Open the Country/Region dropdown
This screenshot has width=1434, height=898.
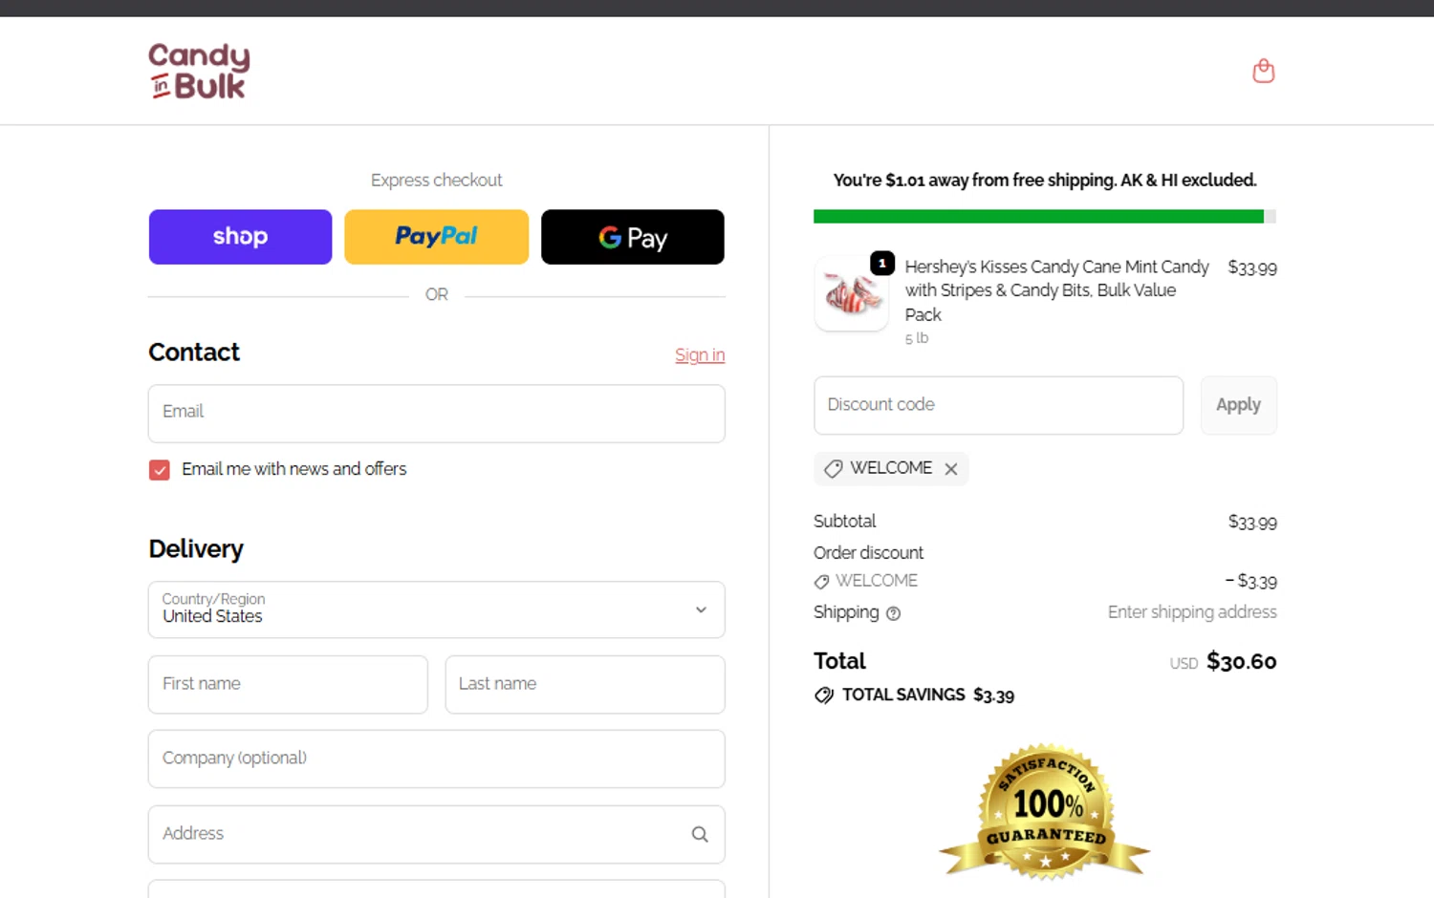pyautogui.click(x=436, y=609)
